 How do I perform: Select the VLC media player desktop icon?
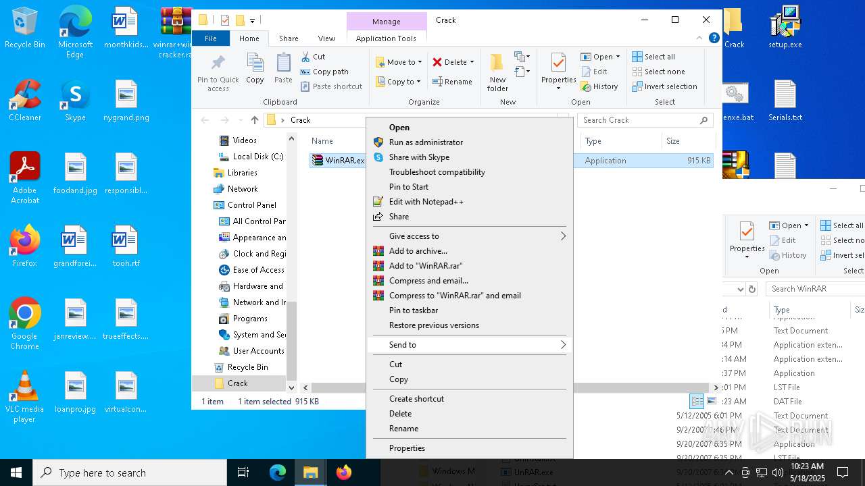(x=24, y=398)
